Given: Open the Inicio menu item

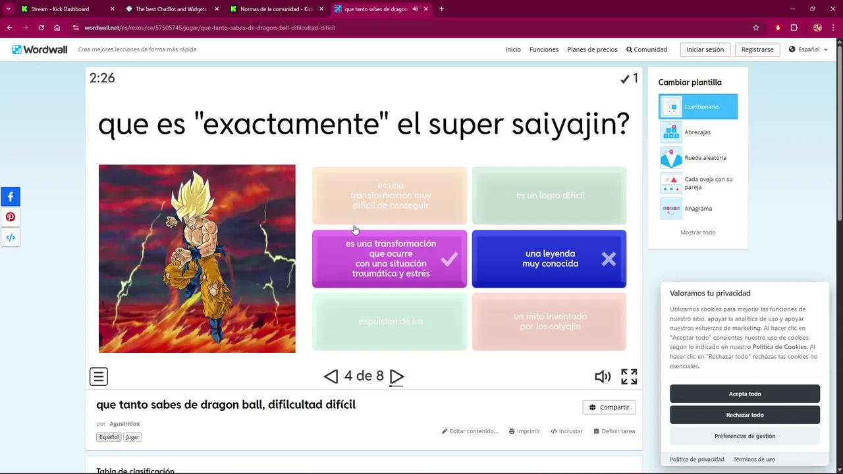Looking at the screenshot, I should [513, 49].
